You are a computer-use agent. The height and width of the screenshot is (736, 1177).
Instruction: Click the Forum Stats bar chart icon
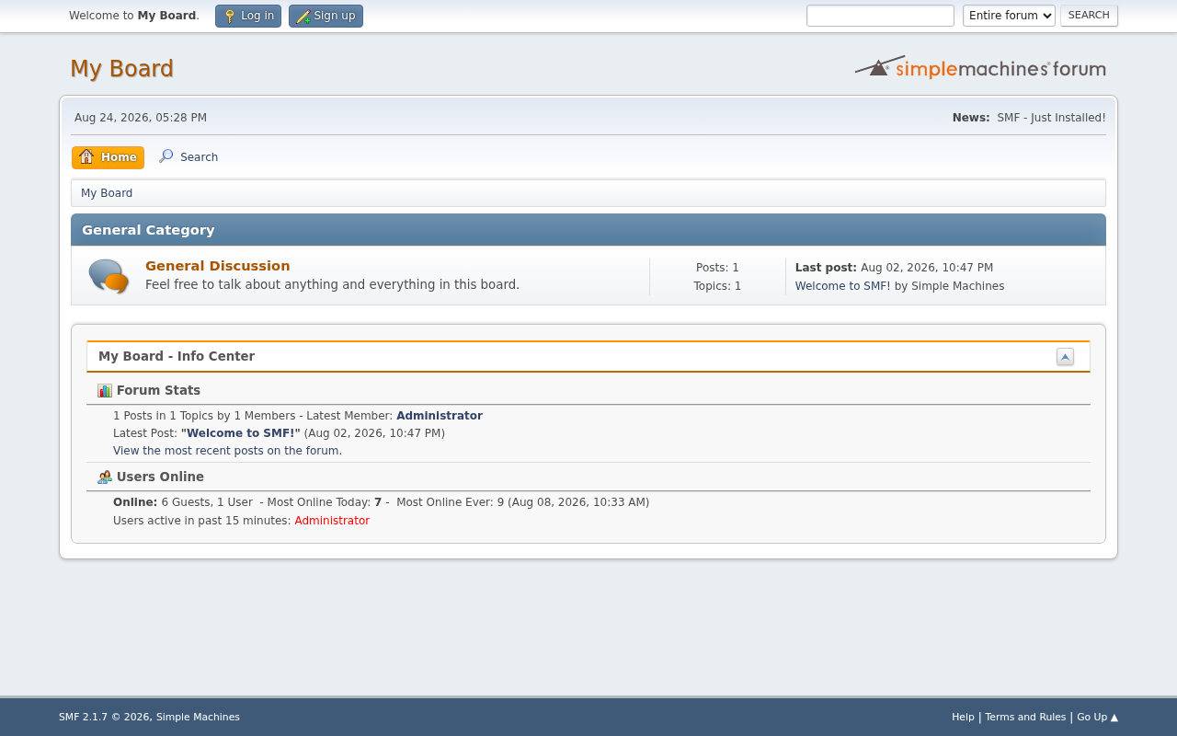(x=105, y=391)
